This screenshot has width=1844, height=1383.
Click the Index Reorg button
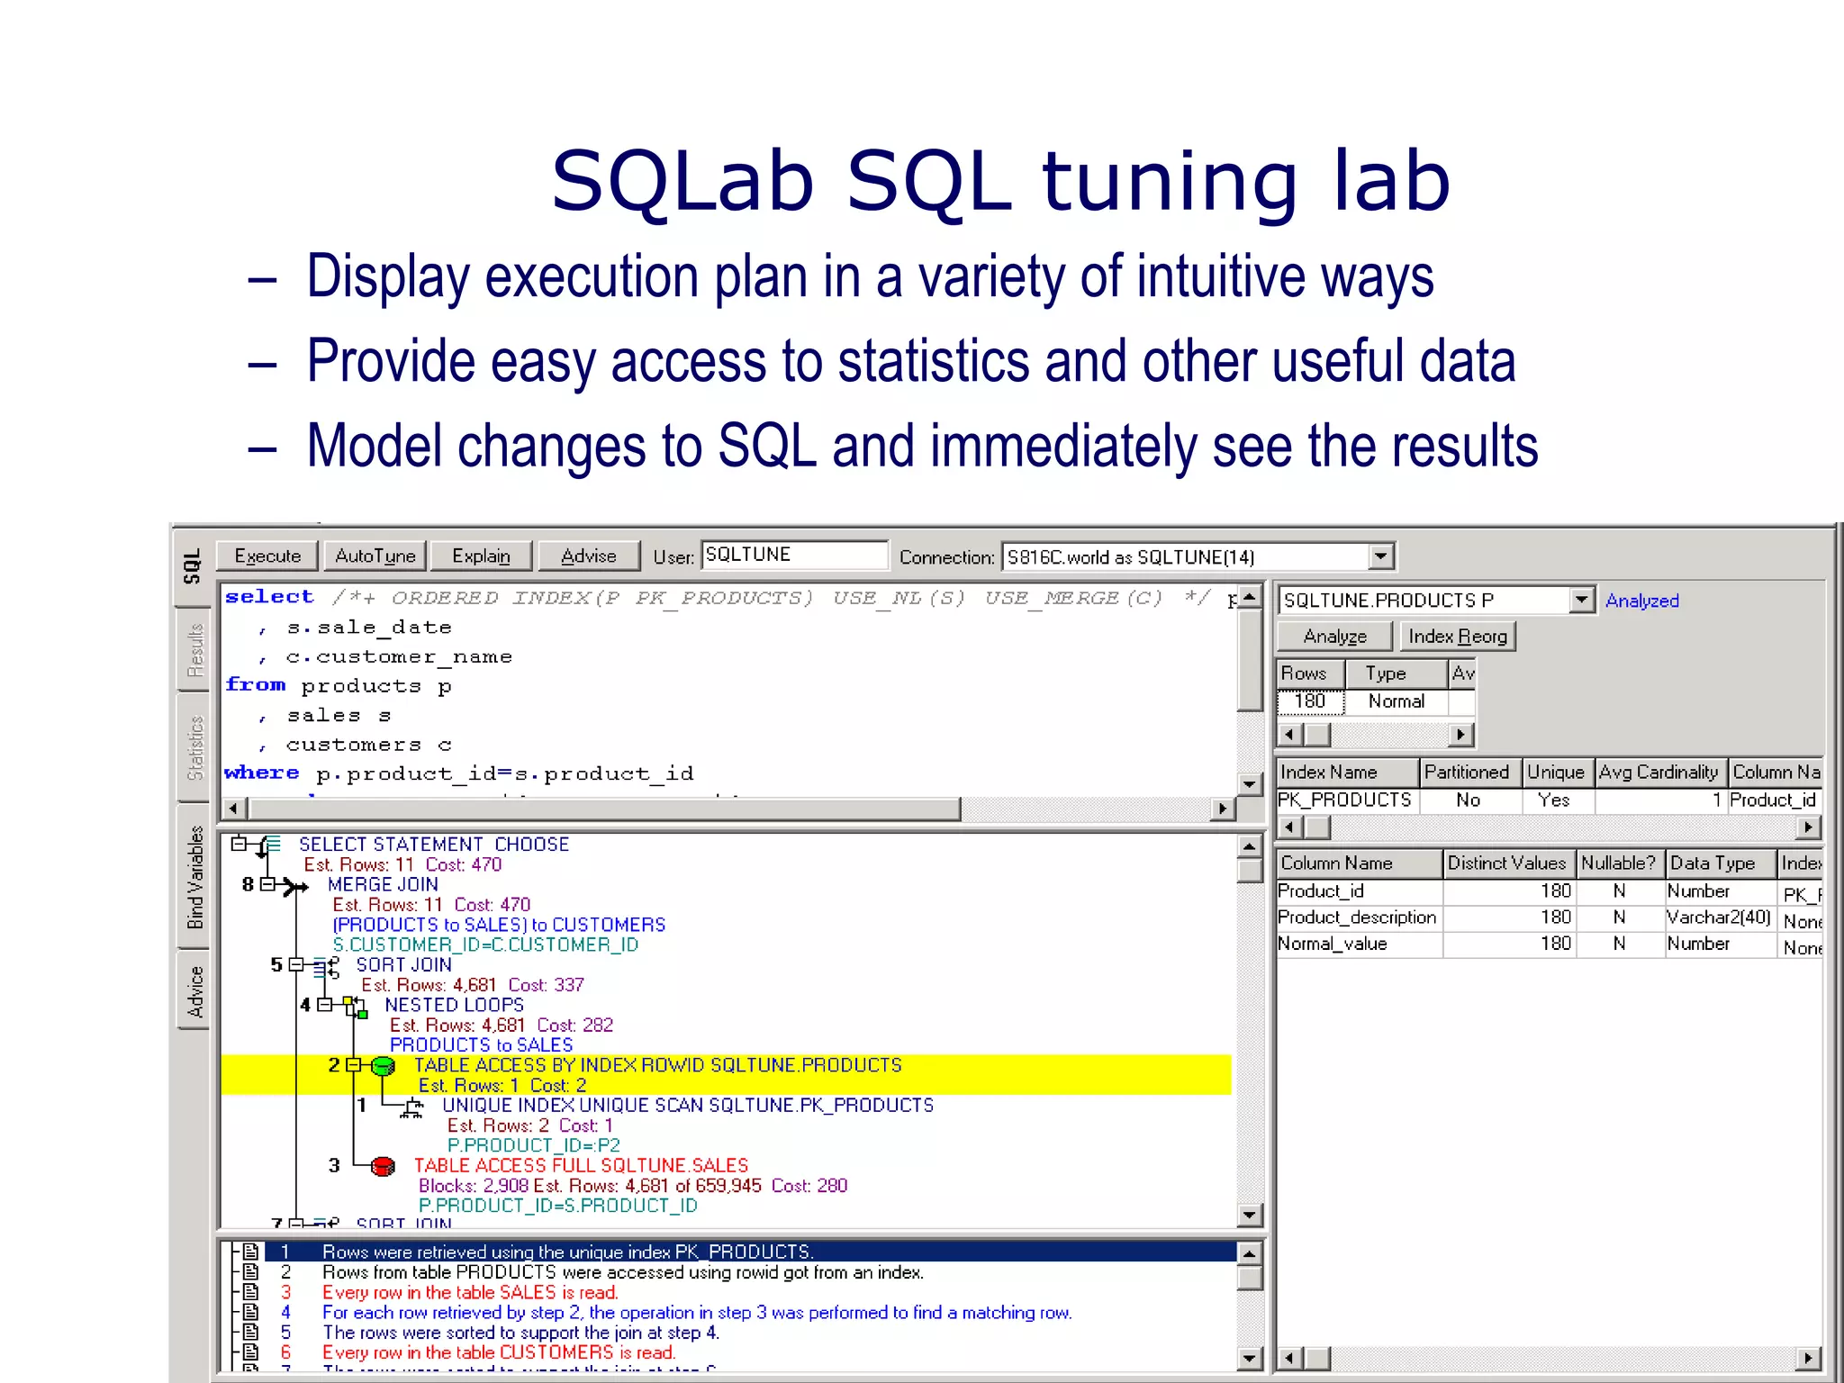click(1457, 636)
